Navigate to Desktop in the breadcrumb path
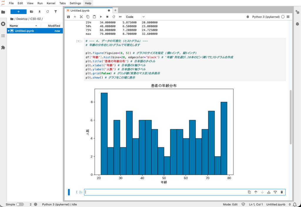This screenshot has width=301, height=207. pos(22,19)
